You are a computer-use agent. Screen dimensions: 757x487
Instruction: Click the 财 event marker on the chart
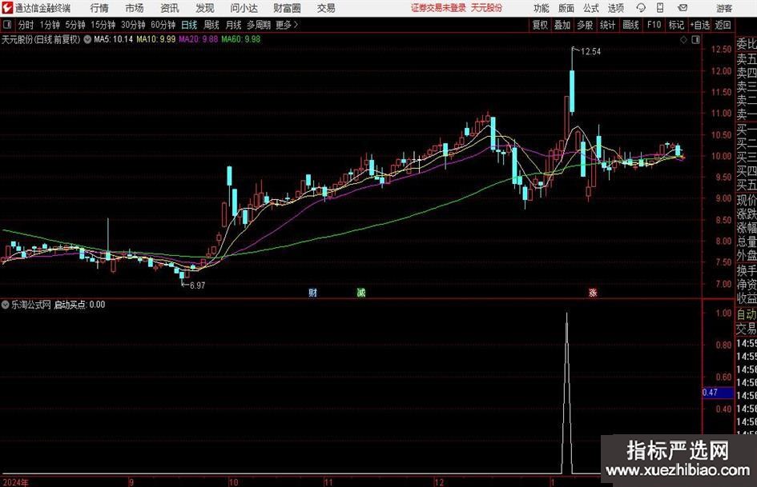click(313, 292)
